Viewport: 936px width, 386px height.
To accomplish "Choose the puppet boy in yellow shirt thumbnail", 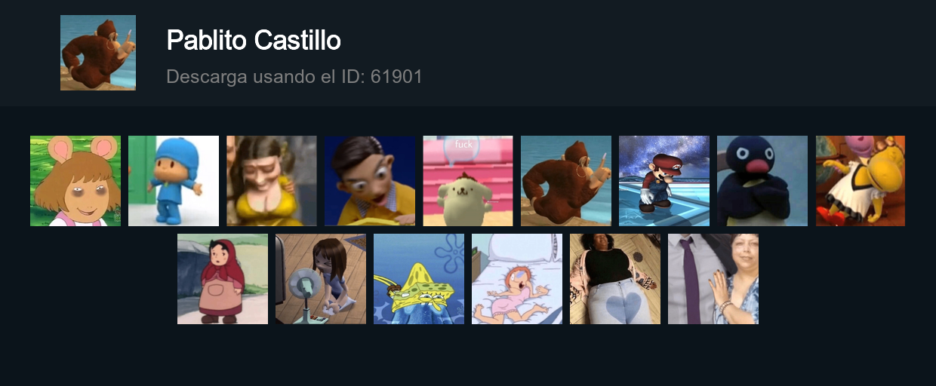I will (370, 181).
